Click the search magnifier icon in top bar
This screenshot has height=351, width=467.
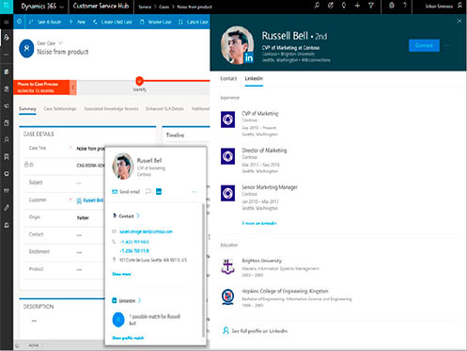[x=317, y=6]
